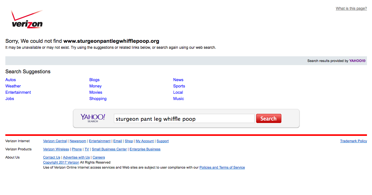Open the Local search suggestion

pos(178,92)
